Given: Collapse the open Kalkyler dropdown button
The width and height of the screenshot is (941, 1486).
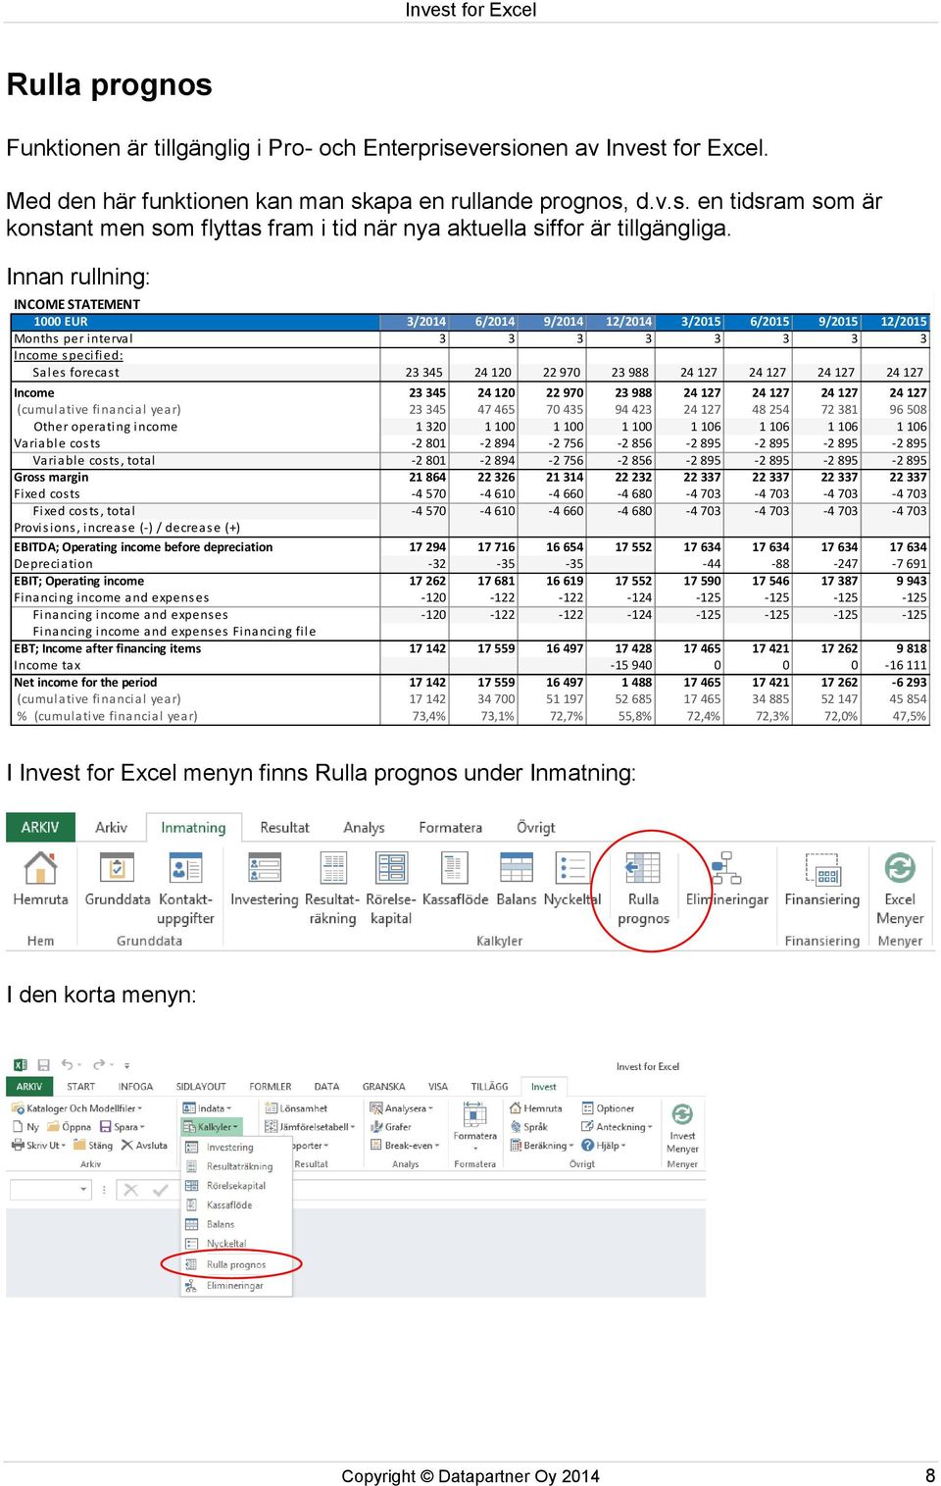Looking at the screenshot, I should [212, 1127].
